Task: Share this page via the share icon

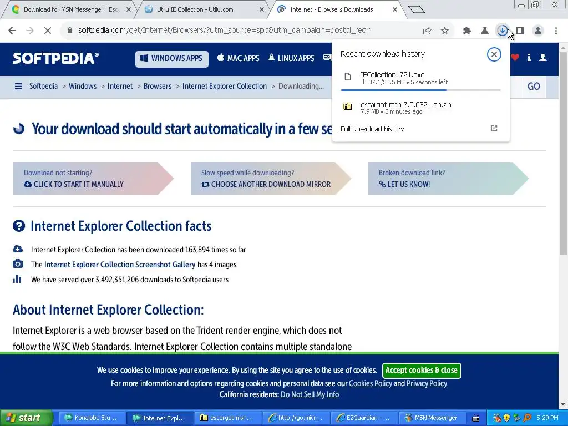Action: [x=427, y=31]
